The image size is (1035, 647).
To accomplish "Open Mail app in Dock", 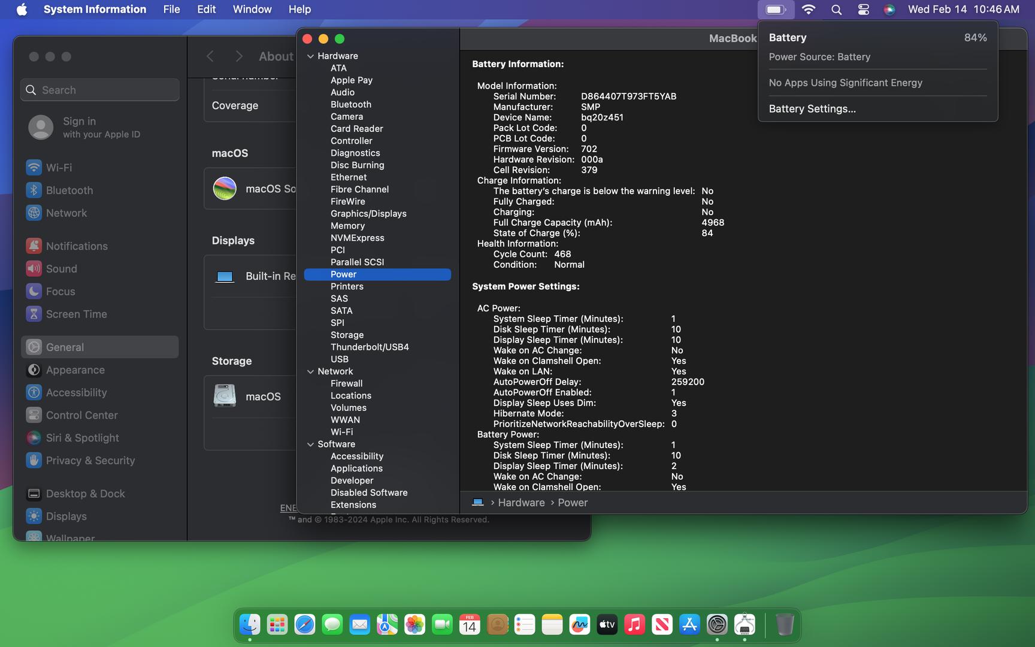I will pyautogui.click(x=360, y=625).
